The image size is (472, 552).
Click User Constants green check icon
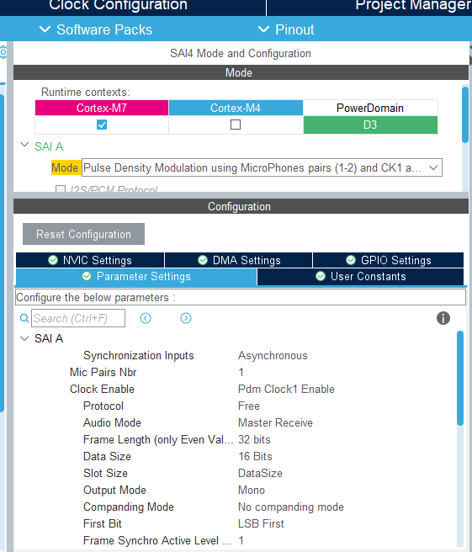321,276
